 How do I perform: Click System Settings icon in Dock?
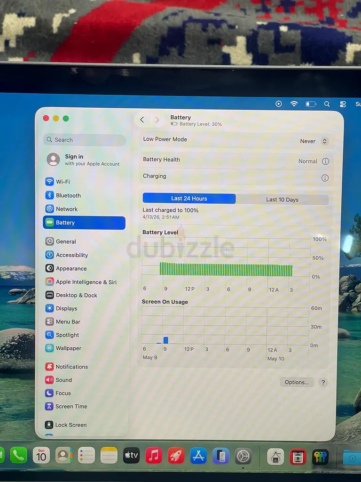point(243,457)
